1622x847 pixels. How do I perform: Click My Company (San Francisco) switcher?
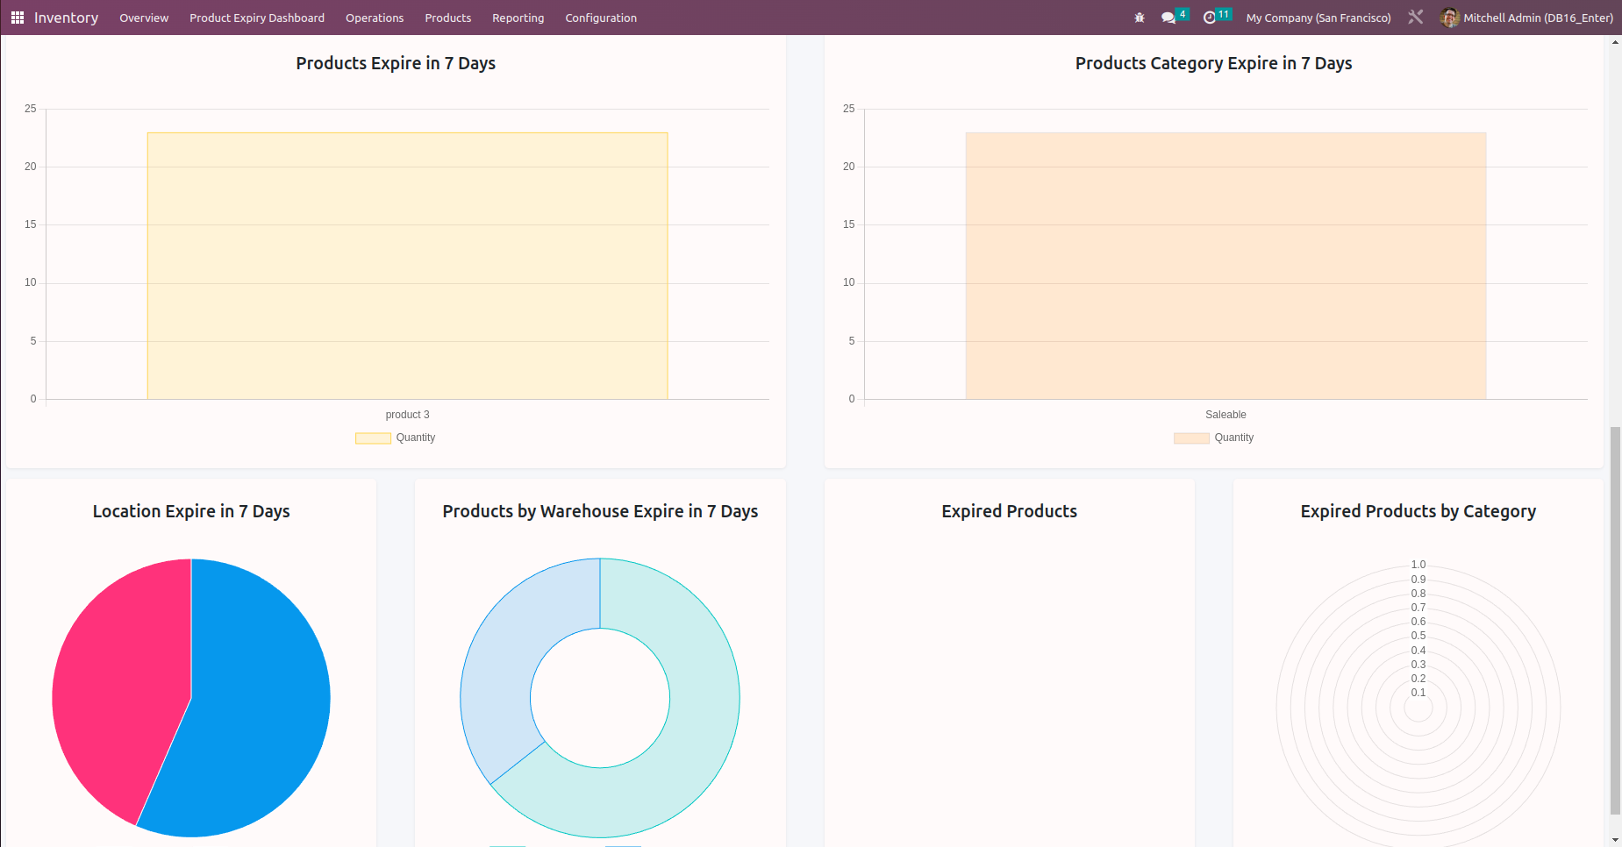1318,18
